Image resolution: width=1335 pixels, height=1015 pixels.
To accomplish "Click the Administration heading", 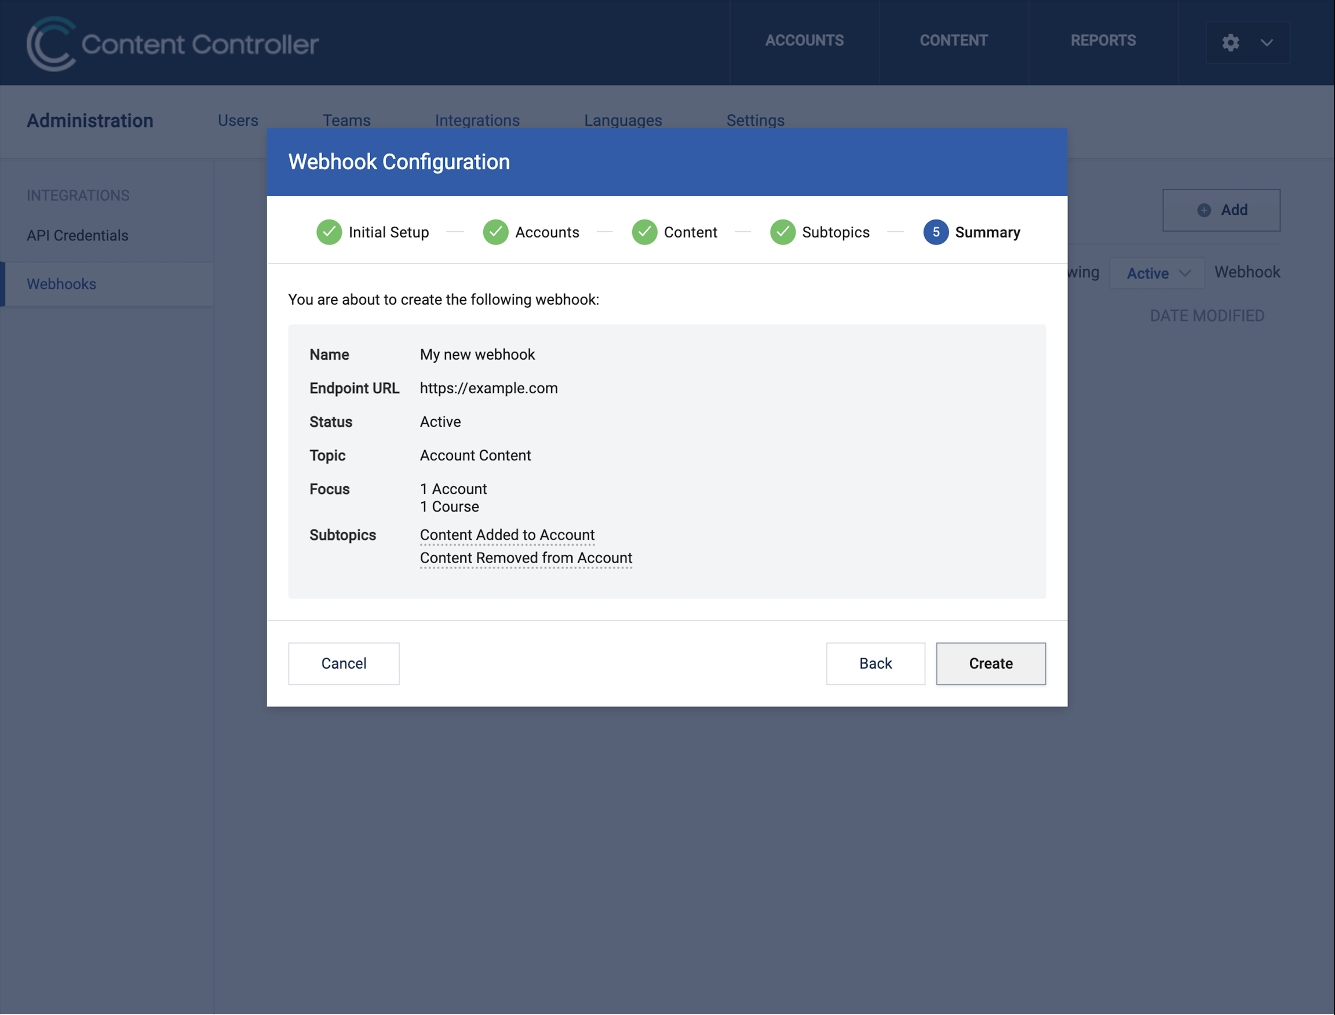I will pos(90,121).
